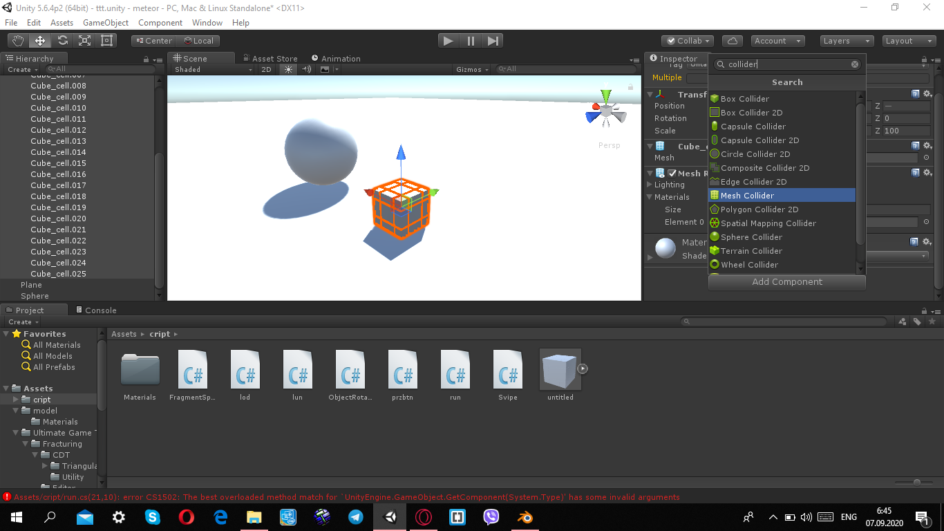Viewport: 944px width, 531px height.
Task: Expand the Lighting foldout in Inspector
Action: point(650,185)
